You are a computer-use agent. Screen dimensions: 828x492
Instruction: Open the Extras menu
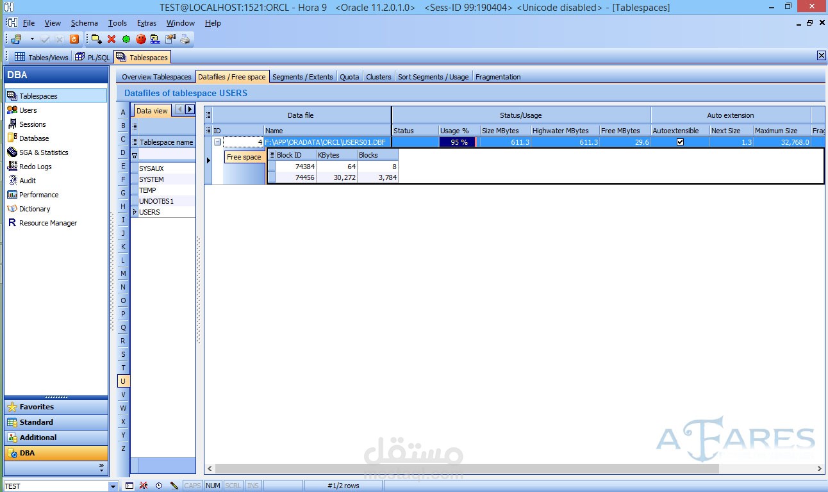147,23
